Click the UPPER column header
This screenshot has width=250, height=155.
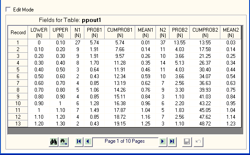tap(60, 33)
